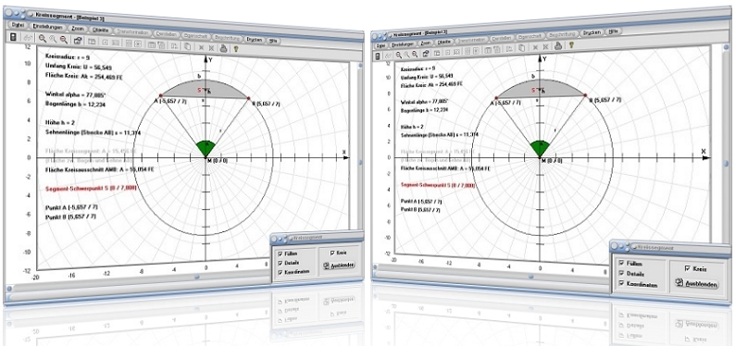Open Einstellungen menu in left window
Image resolution: width=735 pixels, height=346 pixels.
coord(48,27)
